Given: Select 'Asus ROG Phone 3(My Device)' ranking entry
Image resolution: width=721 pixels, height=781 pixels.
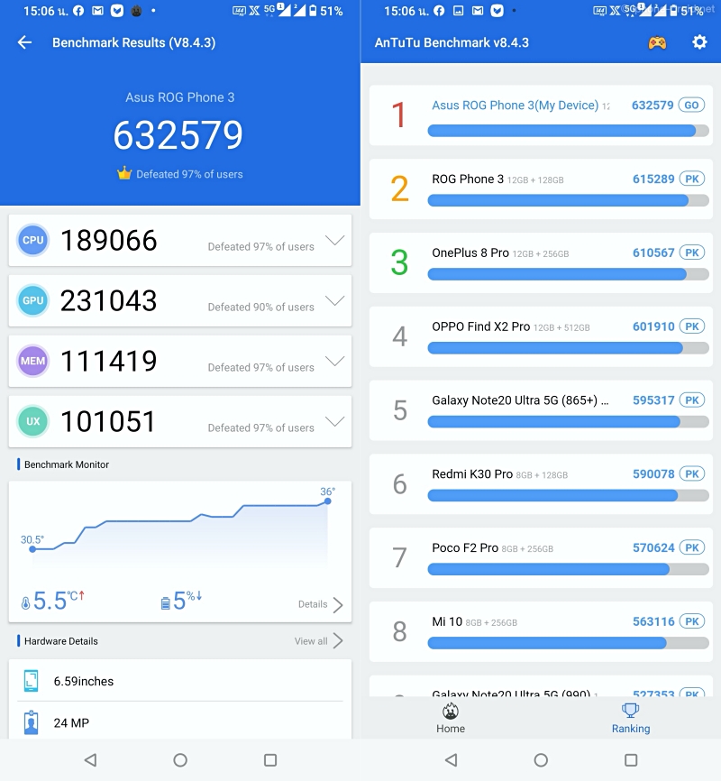Looking at the screenshot, I should point(515,106).
